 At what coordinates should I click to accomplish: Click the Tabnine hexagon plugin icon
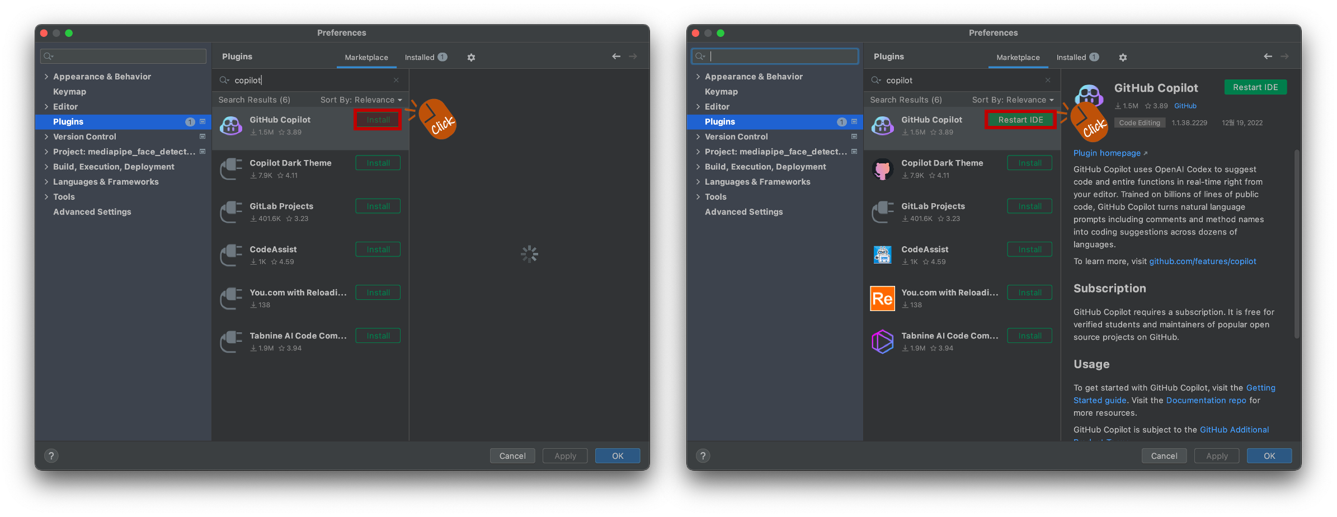pyautogui.click(x=882, y=341)
